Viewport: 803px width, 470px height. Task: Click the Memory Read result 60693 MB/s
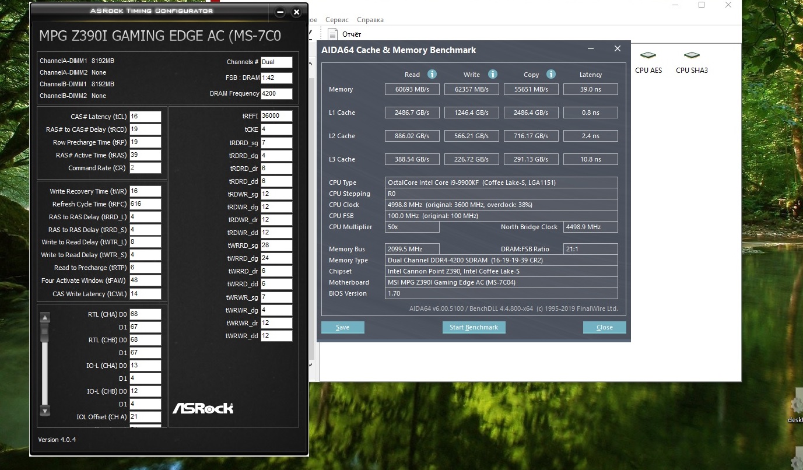(412, 89)
